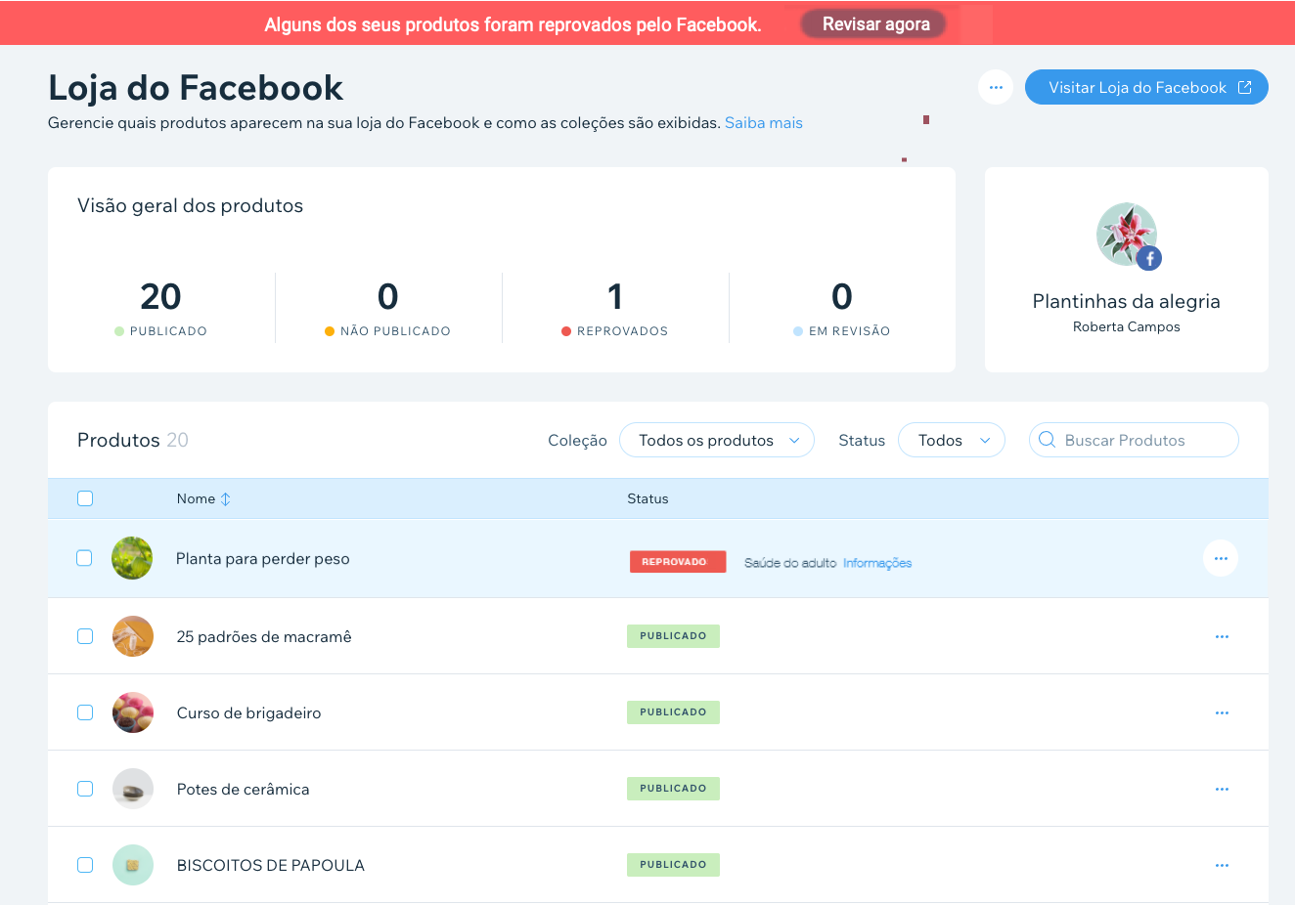Click product name 25 padrões de macramê

tap(264, 636)
